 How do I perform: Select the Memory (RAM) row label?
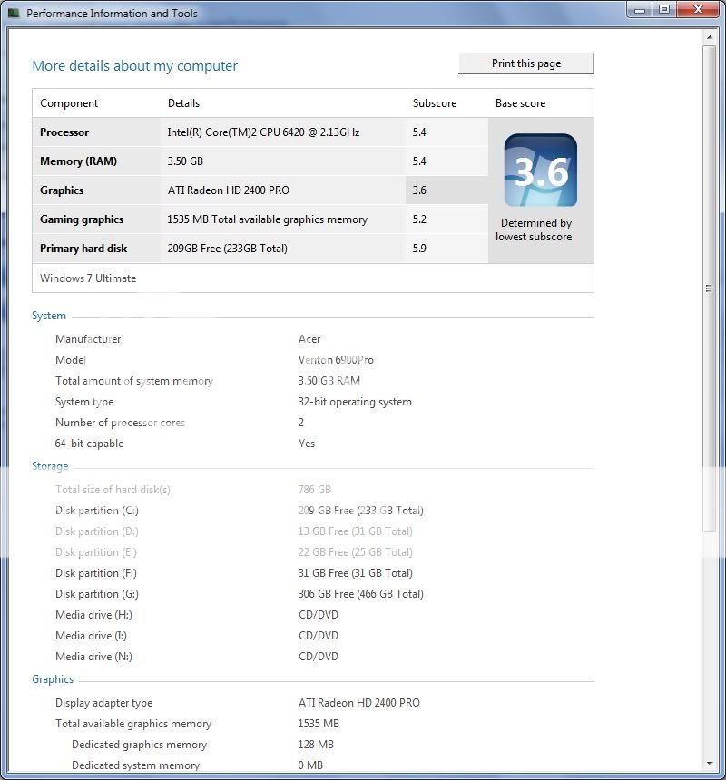[x=78, y=161]
